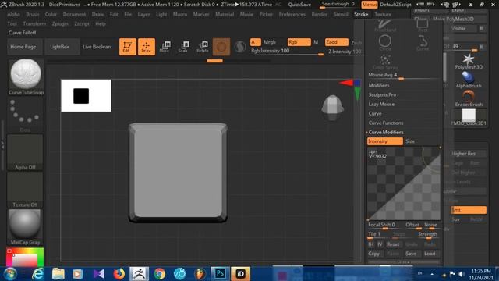This screenshot has height=281, width=499.
Task: Click the Rgb Intensity slider
Action: [x=287, y=52]
